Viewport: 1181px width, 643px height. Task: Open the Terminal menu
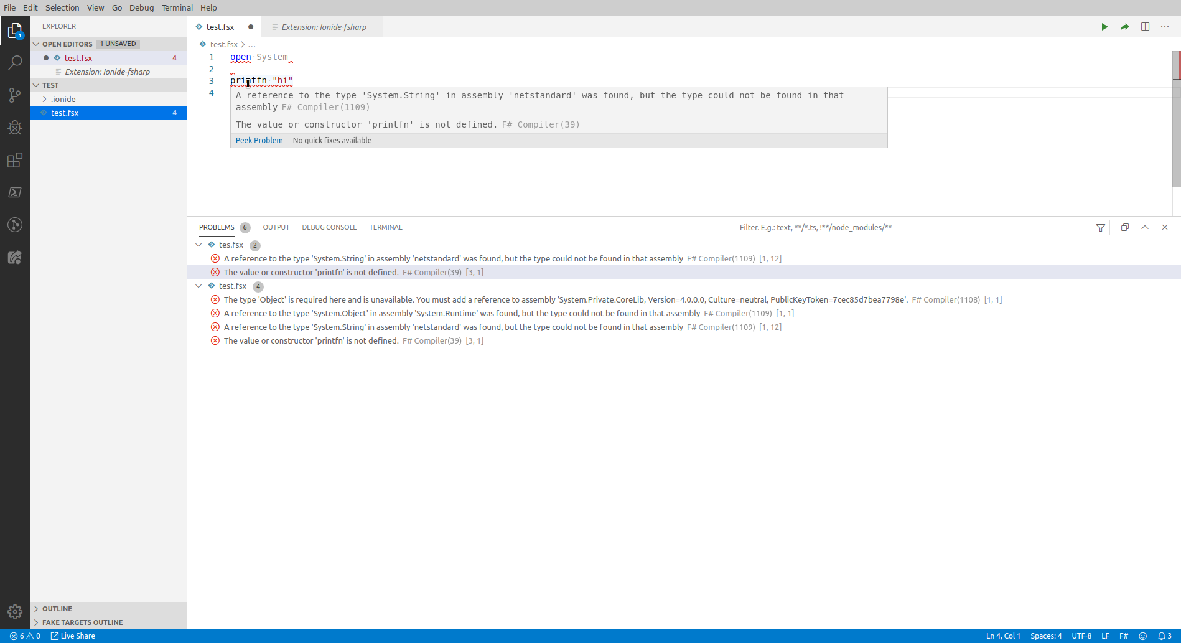(x=177, y=7)
